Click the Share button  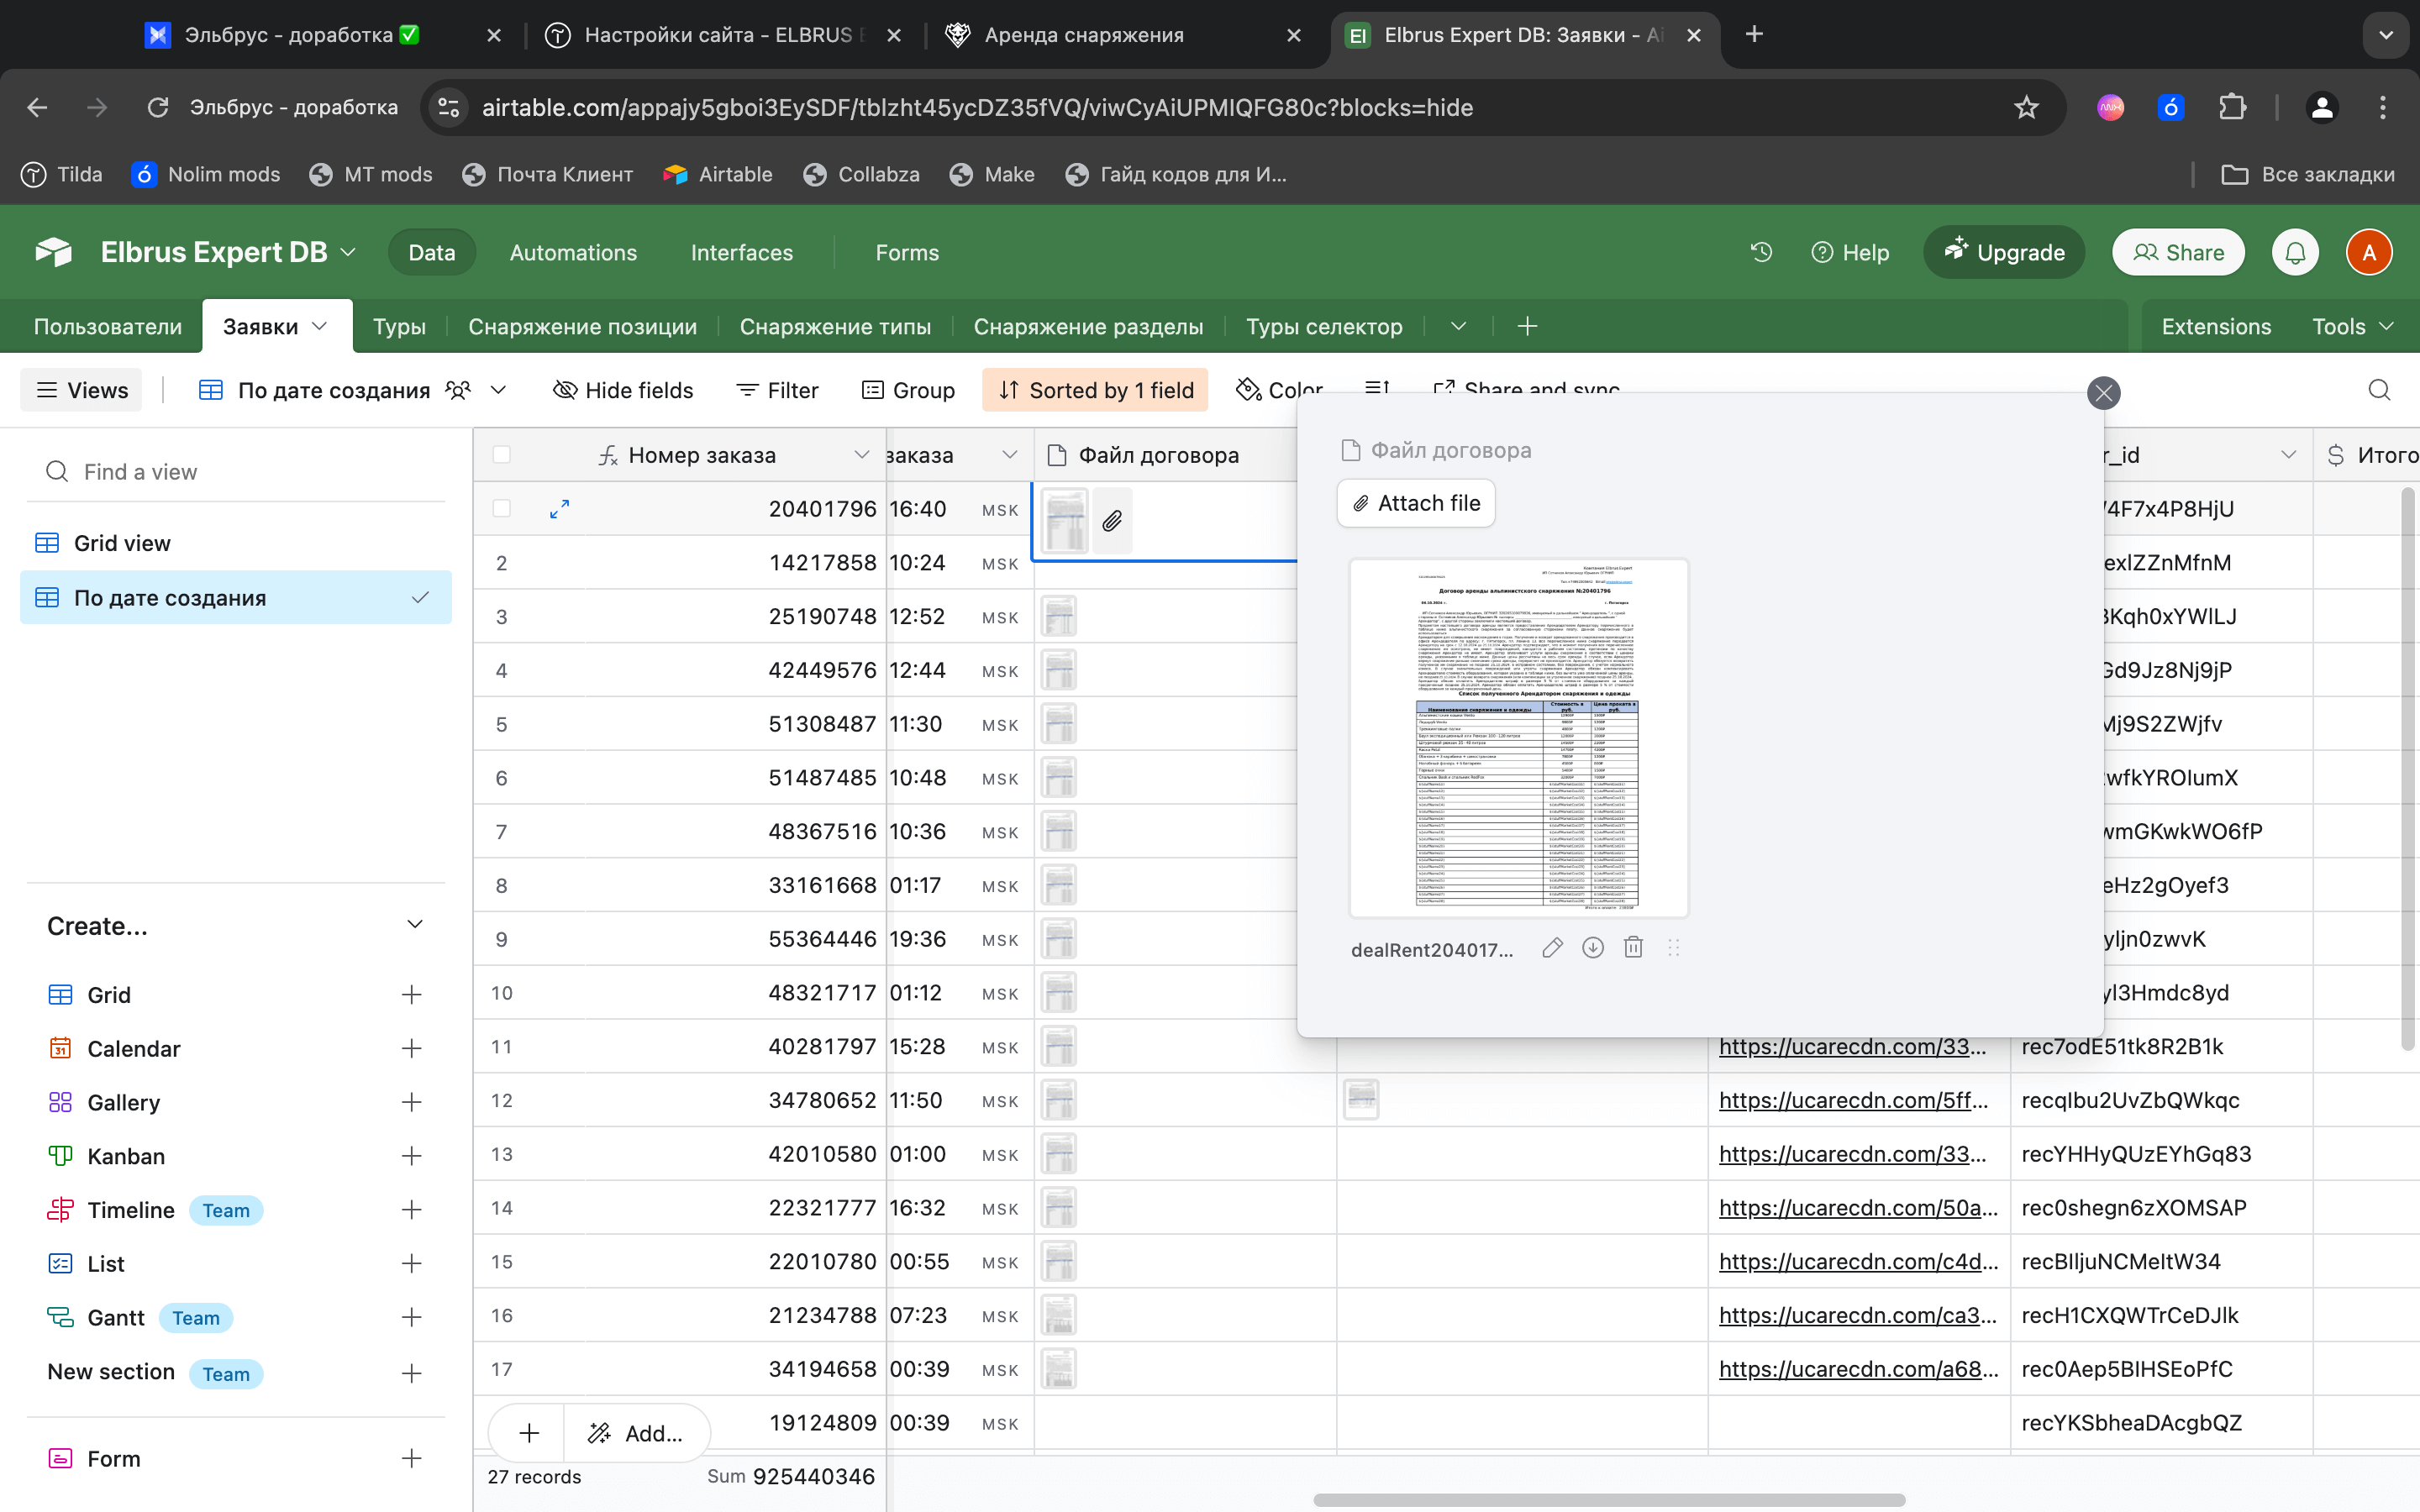tap(2178, 252)
